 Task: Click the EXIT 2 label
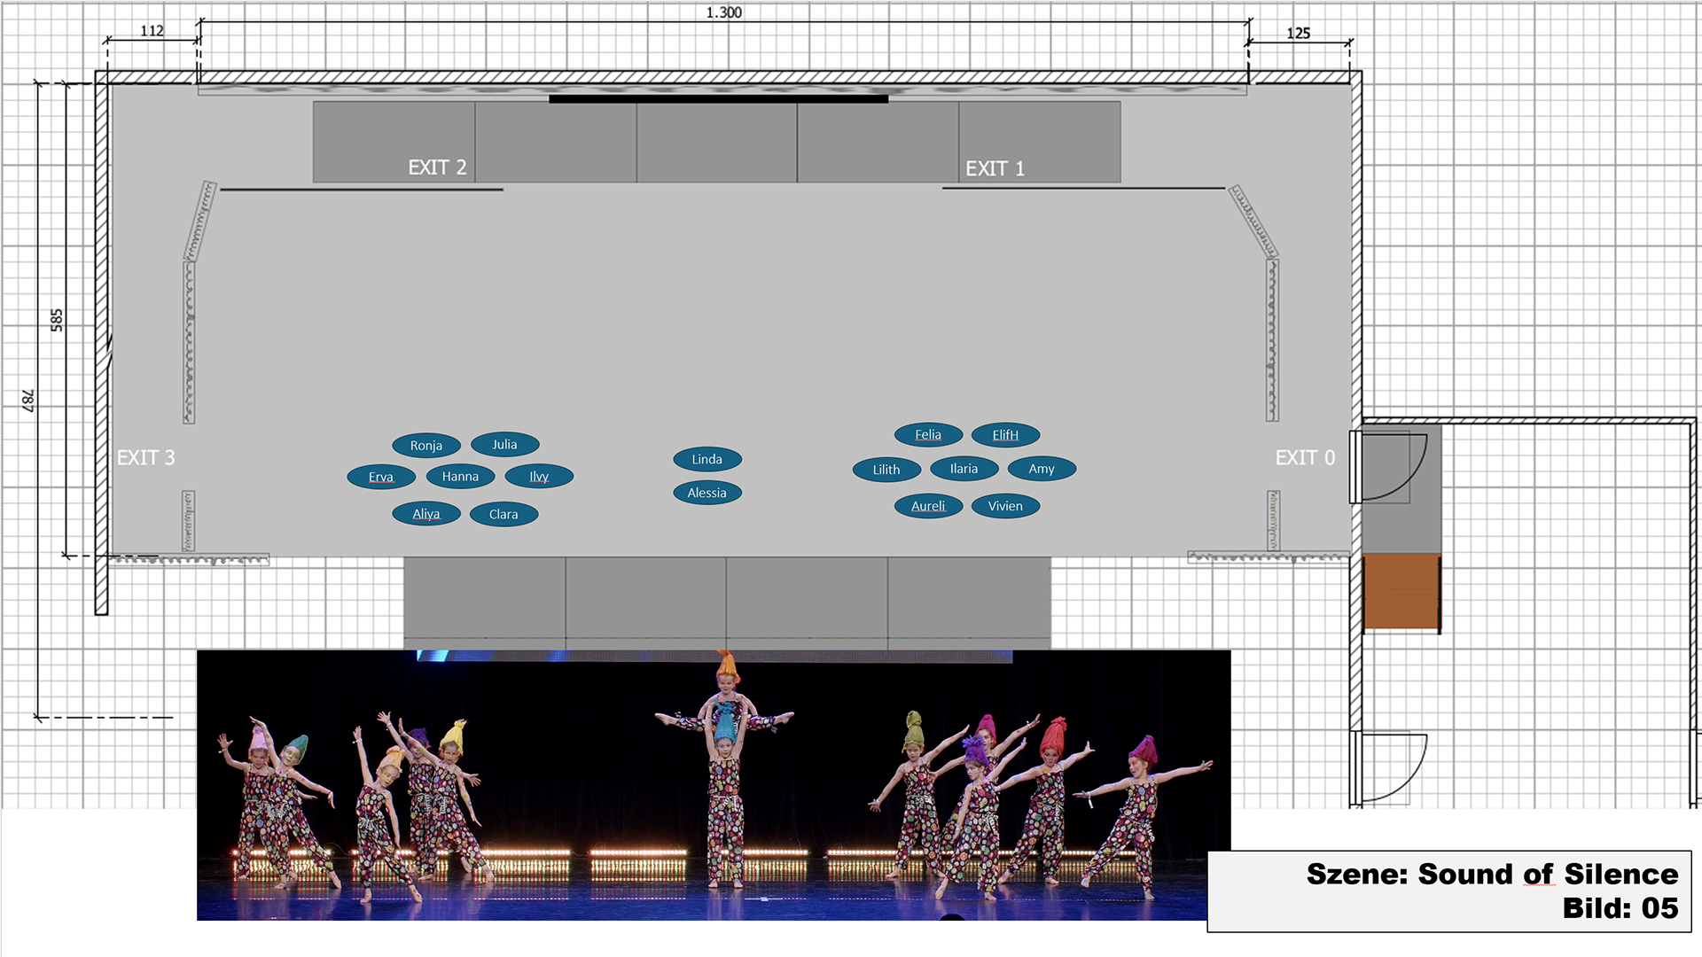tap(437, 167)
